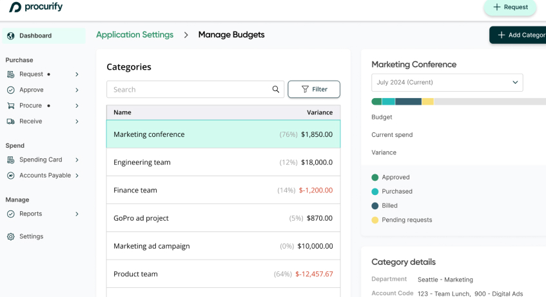Image resolution: width=546 pixels, height=297 pixels.
Task: Click the Procure cart icon
Action: point(10,105)
